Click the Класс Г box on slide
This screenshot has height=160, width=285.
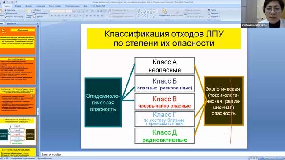[164, 119]
